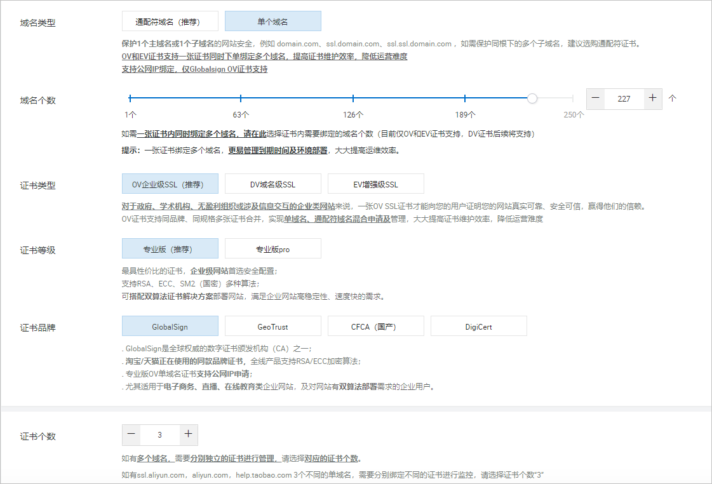Viewport: 712px width, 484px height.
Task: Click the 63个 tick on domain slider
Action: (241, 98)
